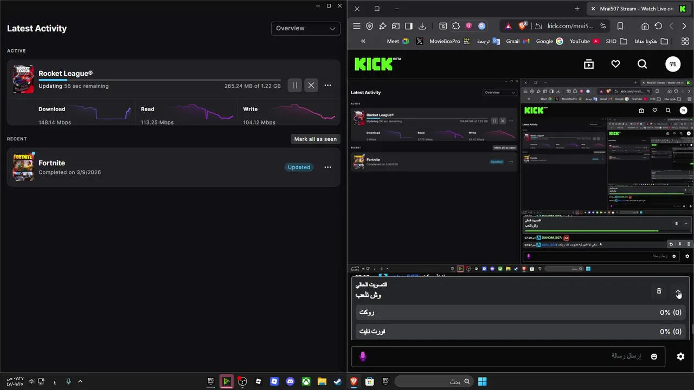Close the Mrai507 Stream tab
Screen dimensions: 694x390
(593, 9)
